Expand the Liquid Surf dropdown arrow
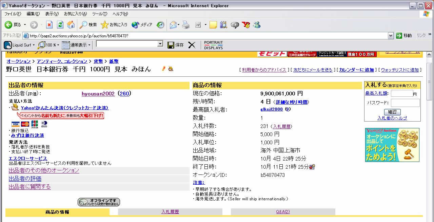This screenshot has height=222, width=434. (34, 45)
